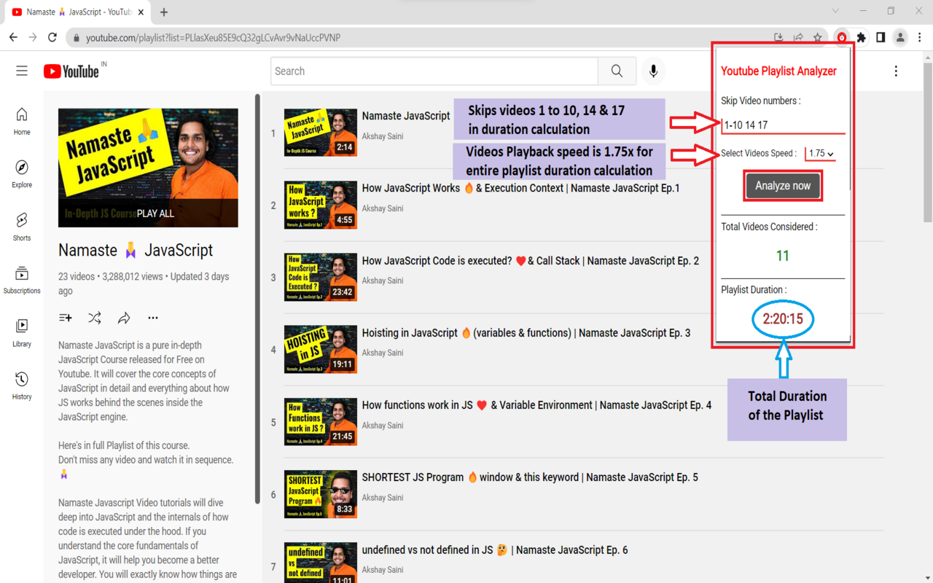Open Shorts in sidebar
The width and height of the screenshot is (933, 583).
[22, 227]
